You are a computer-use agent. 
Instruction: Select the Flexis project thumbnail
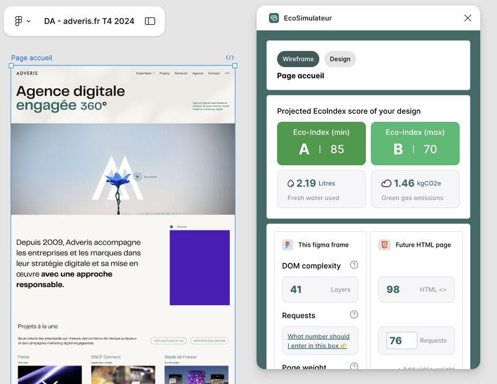click(x=50, y=375)
